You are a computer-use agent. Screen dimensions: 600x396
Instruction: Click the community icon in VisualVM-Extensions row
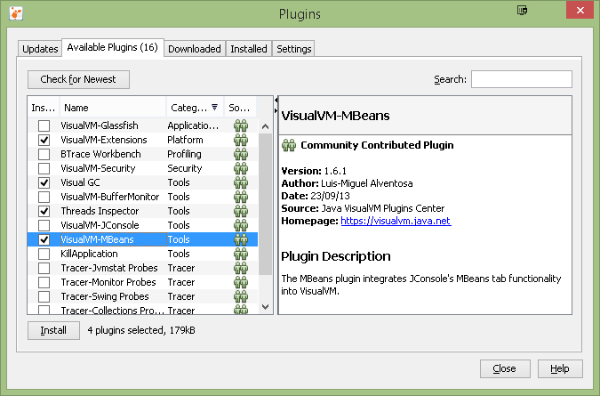(241, 140)
